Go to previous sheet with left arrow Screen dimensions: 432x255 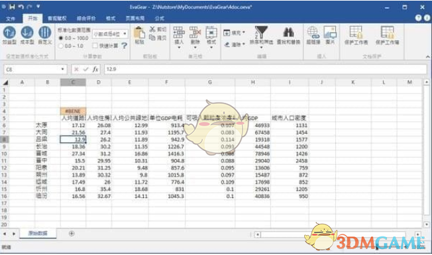(5, 234)
